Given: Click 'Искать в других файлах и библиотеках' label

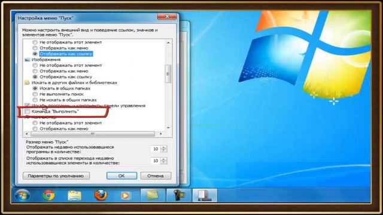Looking at the screenshot, I should pos(74,82).
